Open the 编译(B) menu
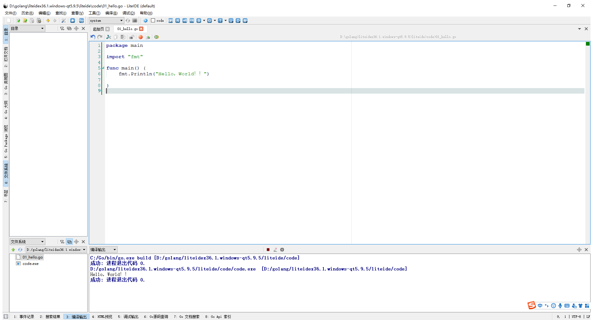Image resolution: width=593 pixels, height=320 pixels. tap(111, 13)
